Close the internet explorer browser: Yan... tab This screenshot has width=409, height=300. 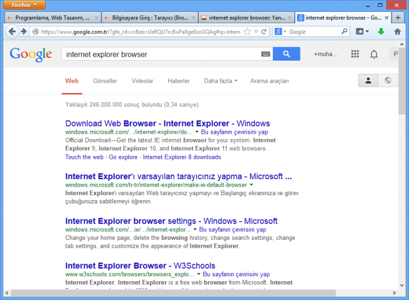[290, 18]
